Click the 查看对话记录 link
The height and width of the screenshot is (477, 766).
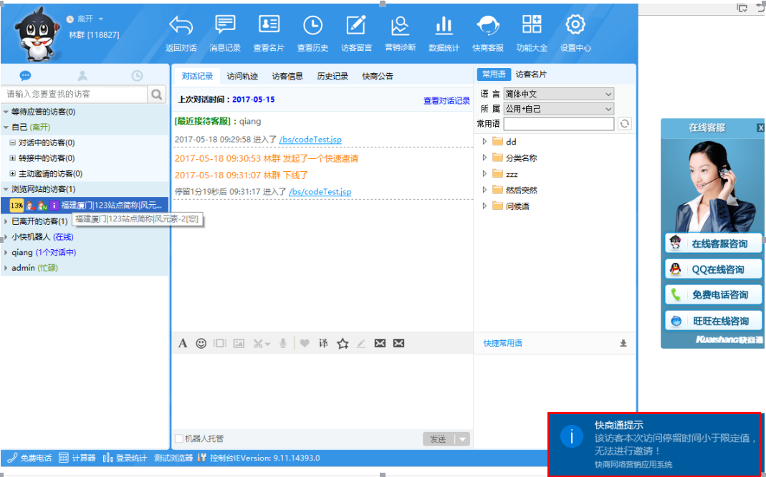(x=446, y=101)
